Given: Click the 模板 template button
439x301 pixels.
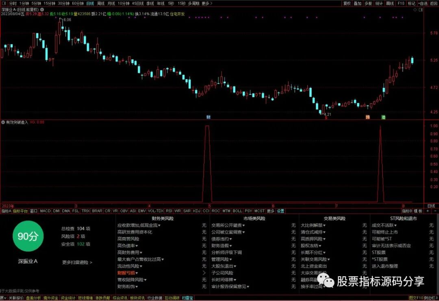Looking at the screenshot, I should coord(418,211).
